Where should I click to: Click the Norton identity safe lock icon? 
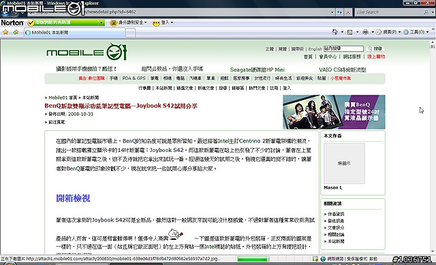click(114, 22)
